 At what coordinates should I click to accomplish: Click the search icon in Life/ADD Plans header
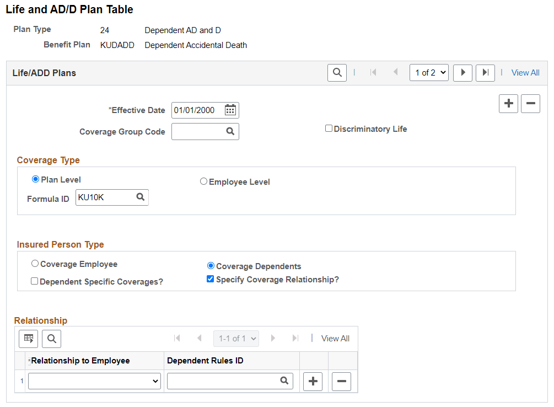click(x=337, y=72)
